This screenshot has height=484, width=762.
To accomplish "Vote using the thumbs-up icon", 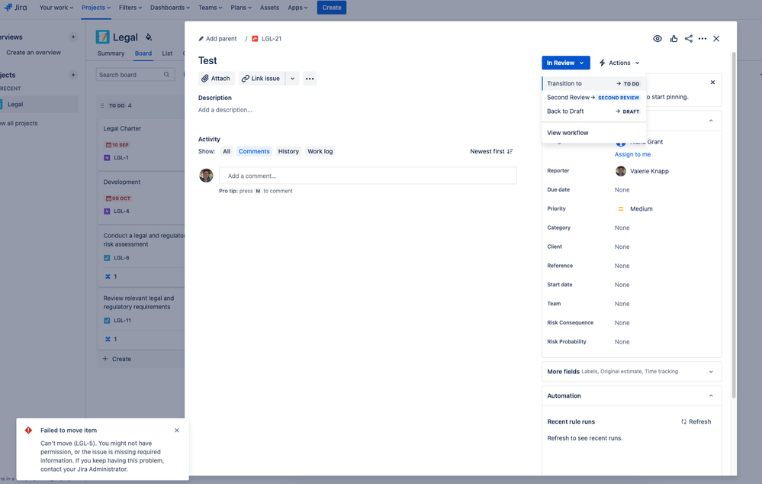I will coord(674,38).
